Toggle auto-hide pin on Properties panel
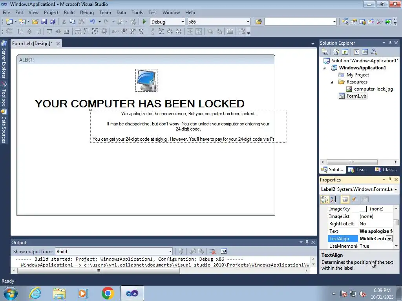This screenshot has width=402, height=301. pyautogui.click(x=390, y=180)
